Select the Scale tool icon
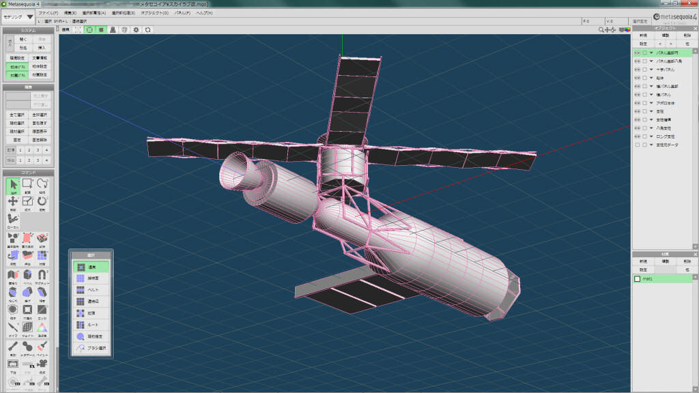 (x=27, y=202)
